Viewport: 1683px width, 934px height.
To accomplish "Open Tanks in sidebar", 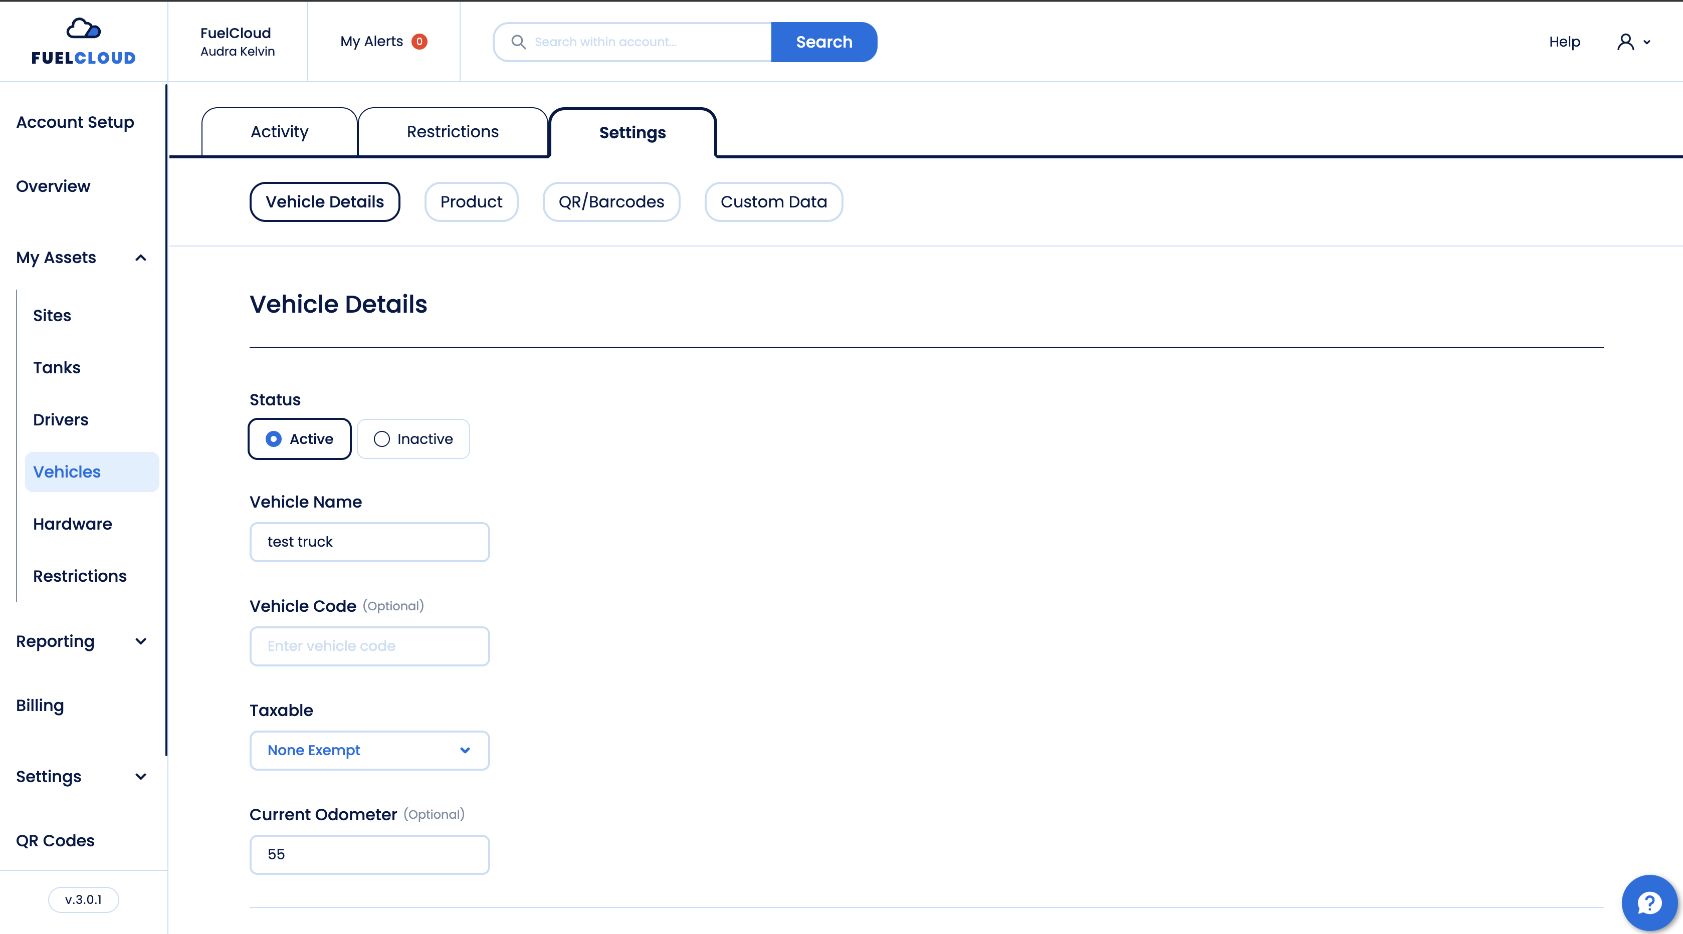I will (57, 368).
